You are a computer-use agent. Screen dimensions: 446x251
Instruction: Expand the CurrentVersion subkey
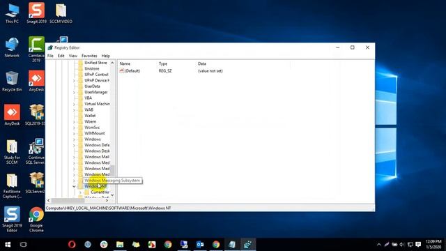[x=80, y=192]
